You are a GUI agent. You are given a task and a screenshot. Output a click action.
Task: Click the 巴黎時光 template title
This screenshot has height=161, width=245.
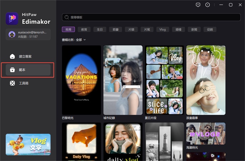[x=67, y=118]
